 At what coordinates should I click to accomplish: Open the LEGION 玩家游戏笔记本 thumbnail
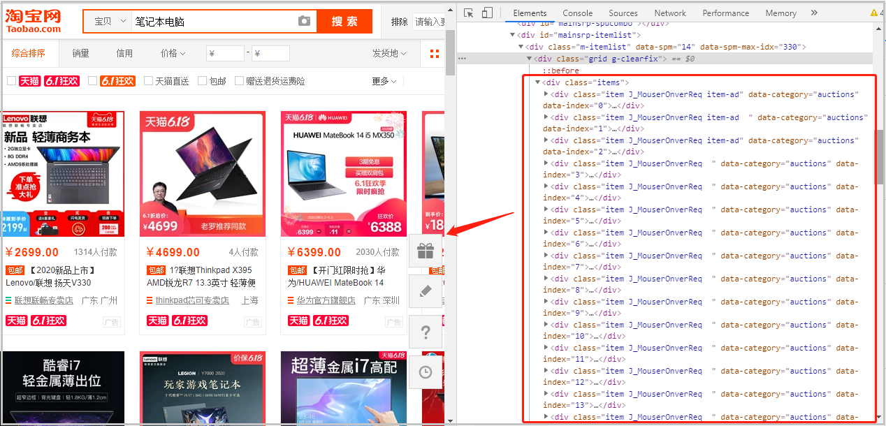point(203,388)
